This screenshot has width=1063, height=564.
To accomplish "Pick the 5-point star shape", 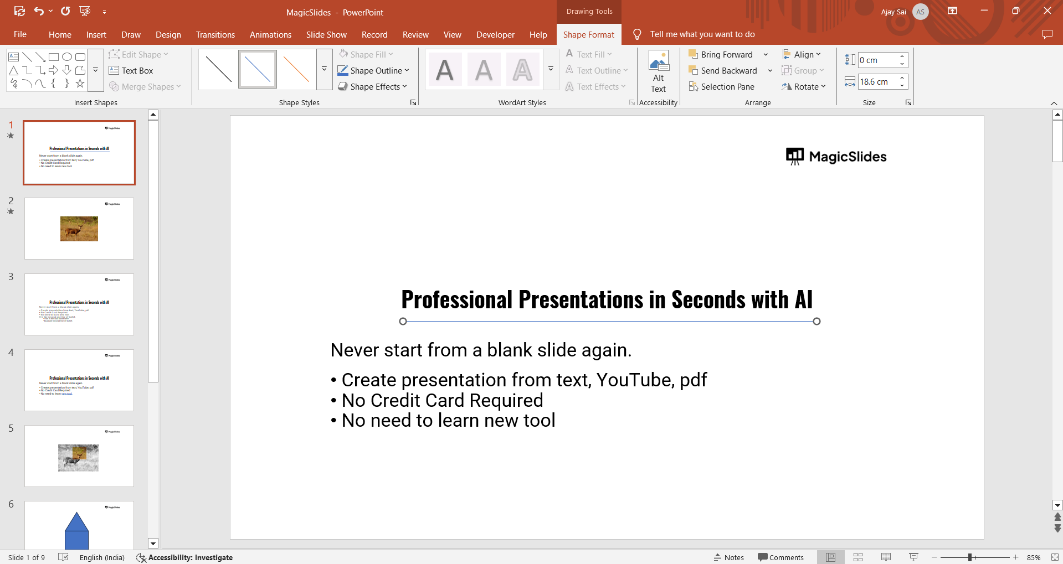I will (x=80, y=84).
